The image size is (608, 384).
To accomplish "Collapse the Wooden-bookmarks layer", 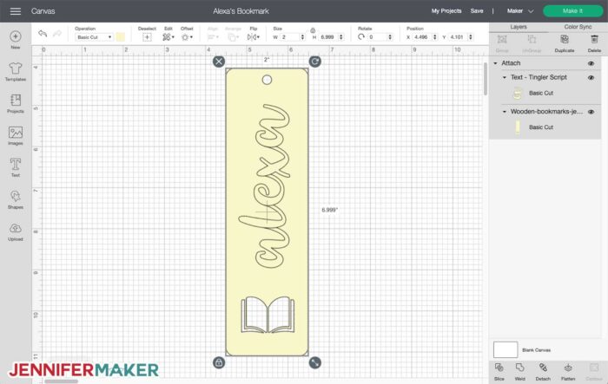I will (505, 112).
